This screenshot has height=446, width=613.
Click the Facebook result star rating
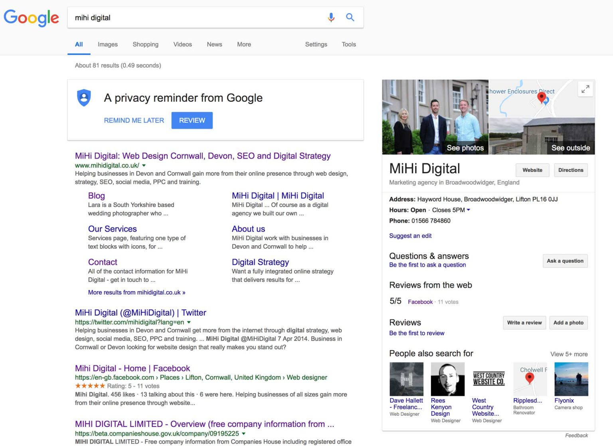pos(90,386)
